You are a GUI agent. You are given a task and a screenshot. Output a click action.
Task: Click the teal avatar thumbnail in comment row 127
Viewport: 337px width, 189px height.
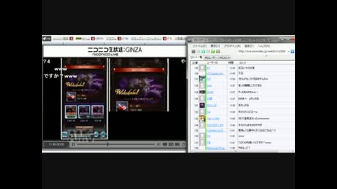202,79
